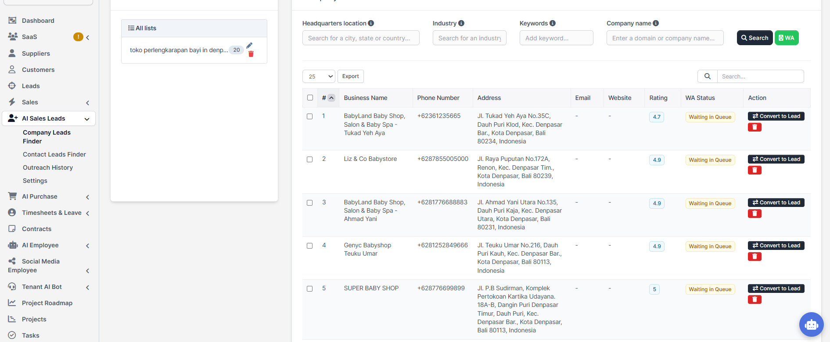Delete BabyLand Ahmad Yani row
This screenshot has height=342, width=830.
(x=755, y=214)
